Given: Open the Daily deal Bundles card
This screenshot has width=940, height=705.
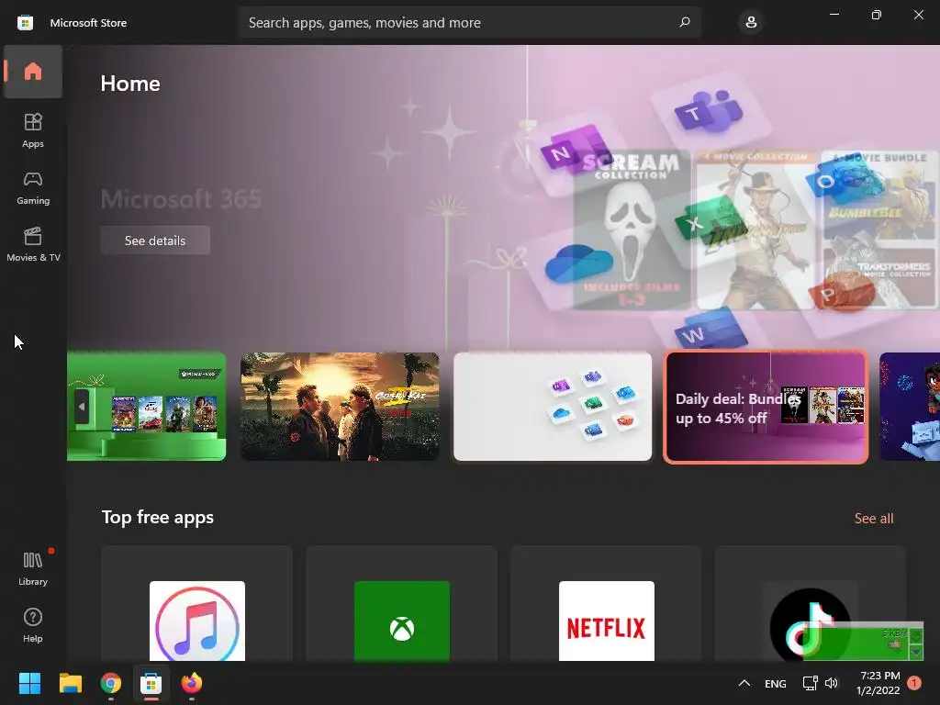Looking at the screenshot, I should [x=767, y=407].
